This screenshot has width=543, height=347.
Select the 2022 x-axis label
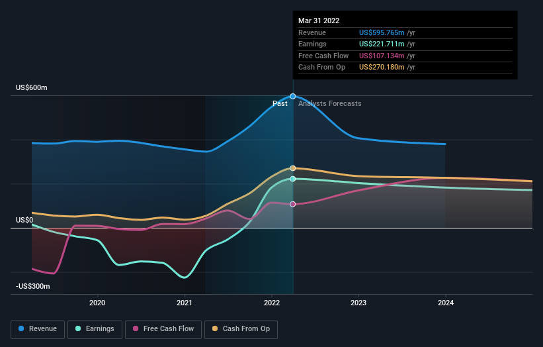pyautogui.click(x=272, y=303)
